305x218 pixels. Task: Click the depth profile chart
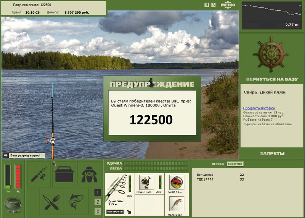pos(272,16)
